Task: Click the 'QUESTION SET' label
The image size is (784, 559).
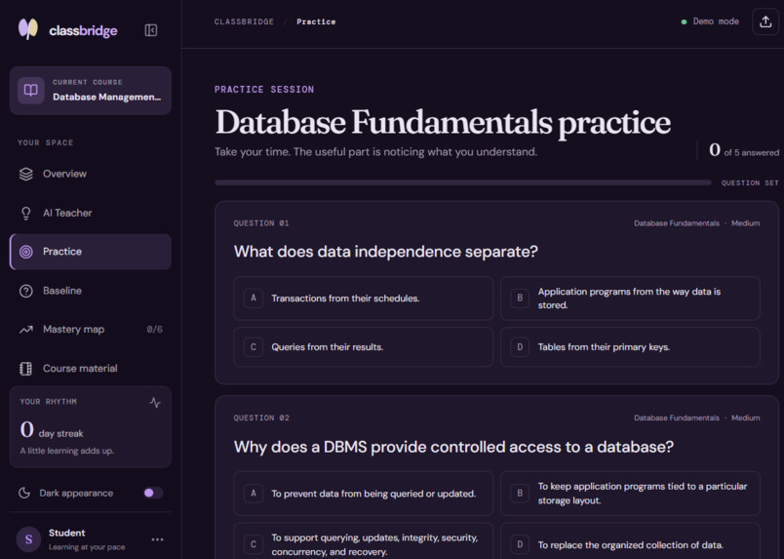Action: click(x=750, y=183)
